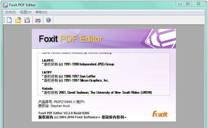Viewport: 208px width, 128px height.
Task: Click the licensee name Stephan Huck
Action: (x=60, y=106)
